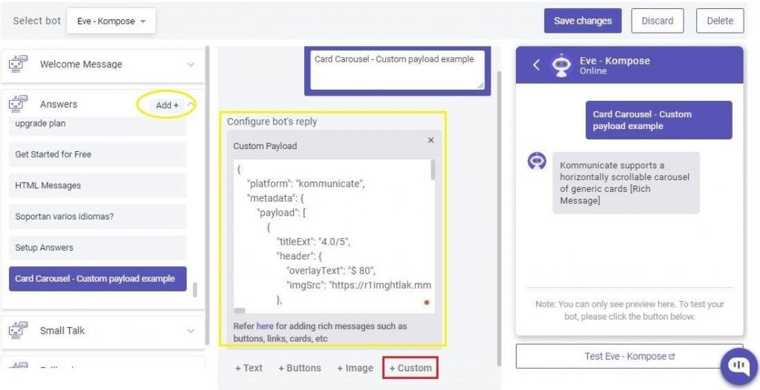Click inside the Custom Payload JSON editor
760x390 pixels.
(334, 236)
